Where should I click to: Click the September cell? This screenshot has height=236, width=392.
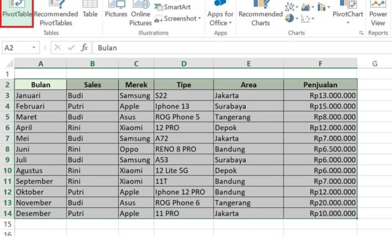point(40,181)
